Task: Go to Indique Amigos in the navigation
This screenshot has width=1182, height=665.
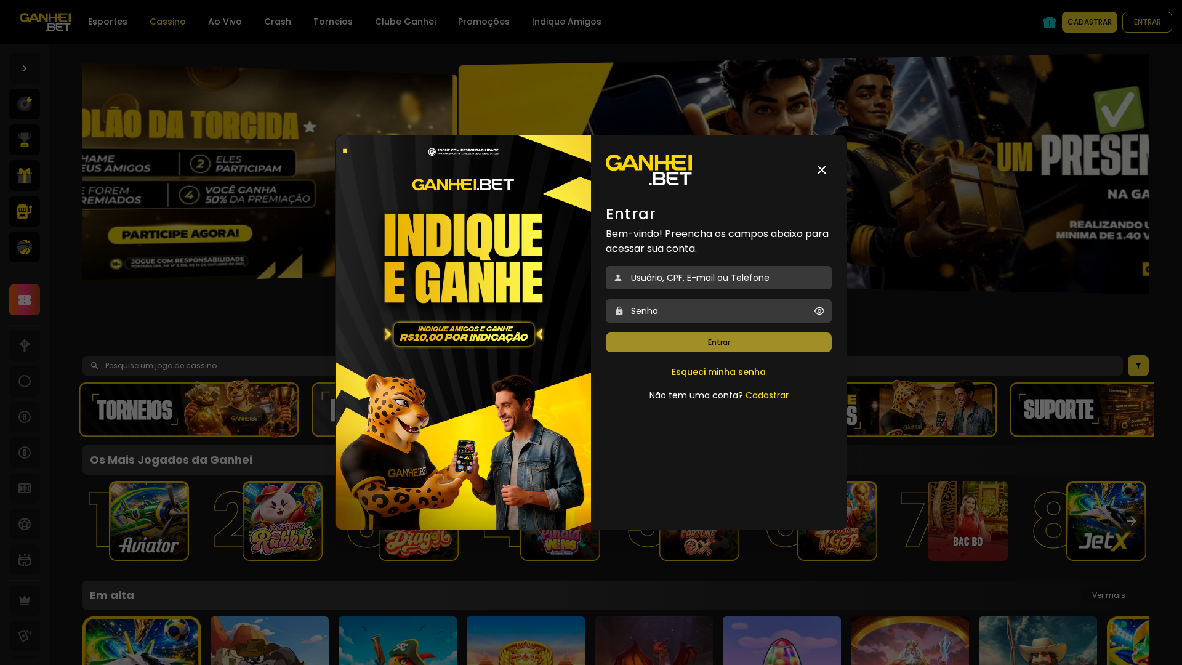Action: point(566,22)
